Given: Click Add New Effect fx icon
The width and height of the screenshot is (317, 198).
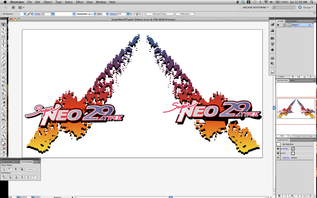Looking at the screenshot, I should point(292,196).
